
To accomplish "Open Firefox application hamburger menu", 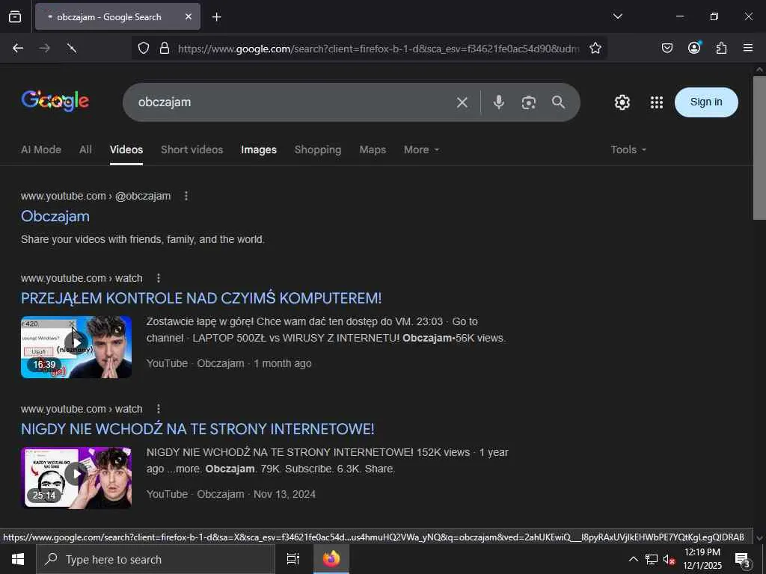I will (x=748, y=48).
